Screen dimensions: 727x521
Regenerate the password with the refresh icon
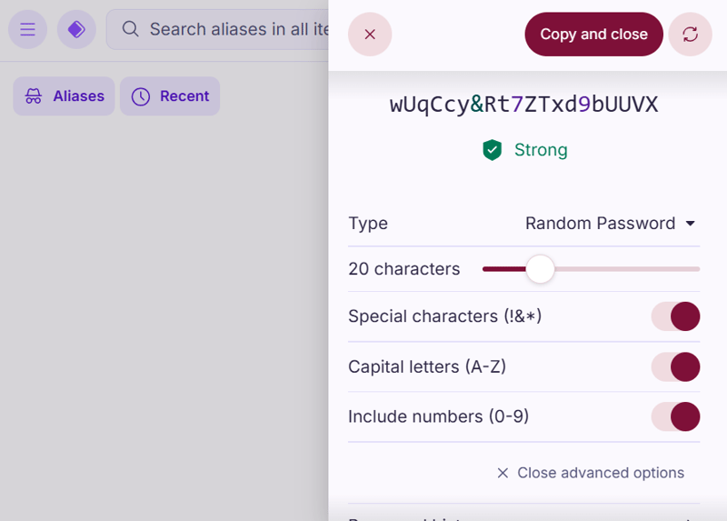click(690, 35)
